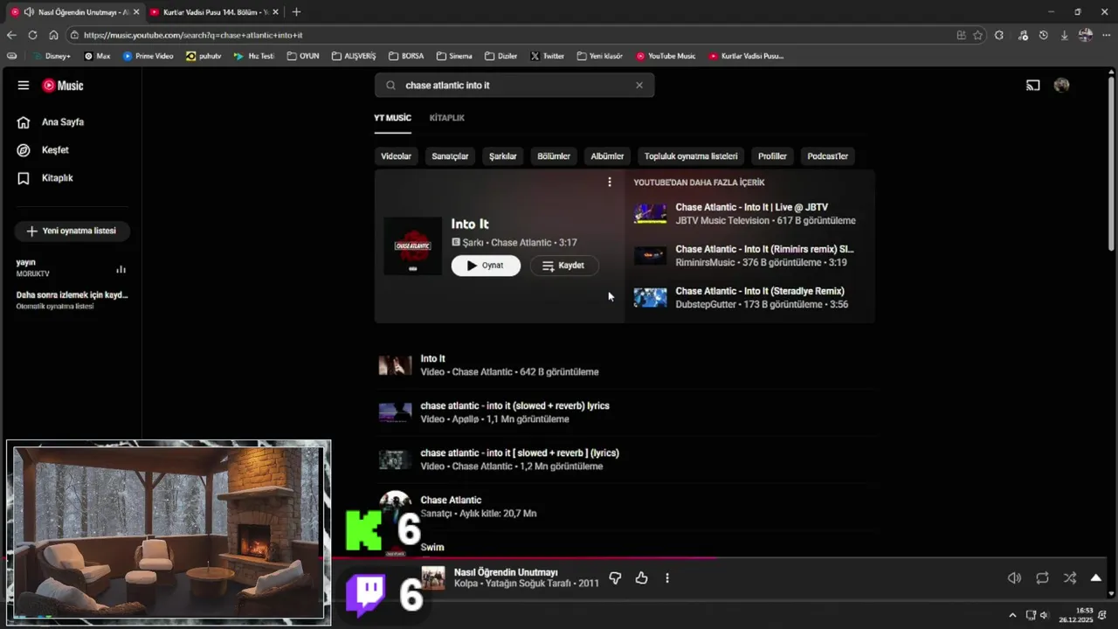Open the three-dot menu on Into It card
Screen dimensions: 1118x629
(x=610, y=182)
